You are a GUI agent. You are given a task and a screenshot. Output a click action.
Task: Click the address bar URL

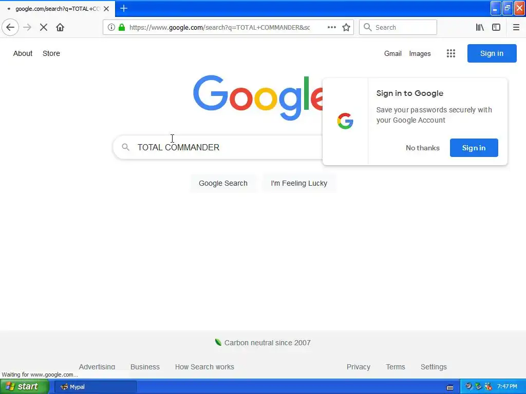pos(220,28)
